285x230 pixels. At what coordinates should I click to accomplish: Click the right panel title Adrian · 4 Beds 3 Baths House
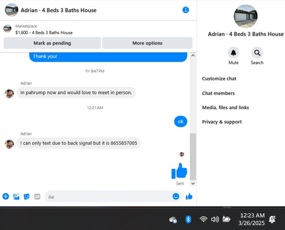pyautogui.click(x=246, y=34)
